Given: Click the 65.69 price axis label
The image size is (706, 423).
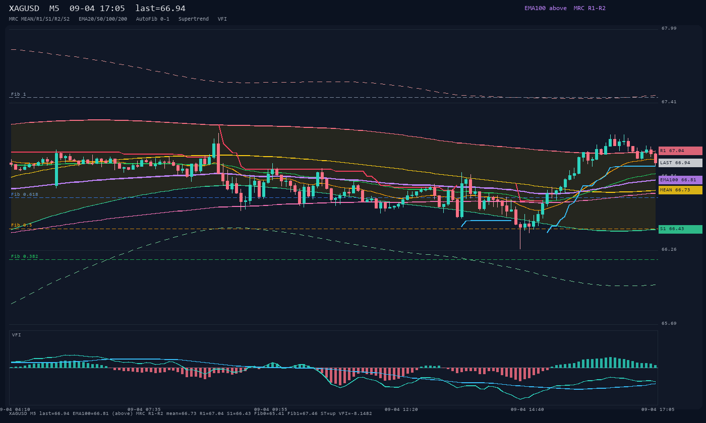Looking at the screenshot, I should click(x=669, y=323).
